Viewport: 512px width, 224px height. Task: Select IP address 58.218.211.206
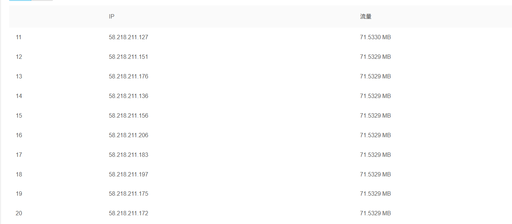[128, 135]
